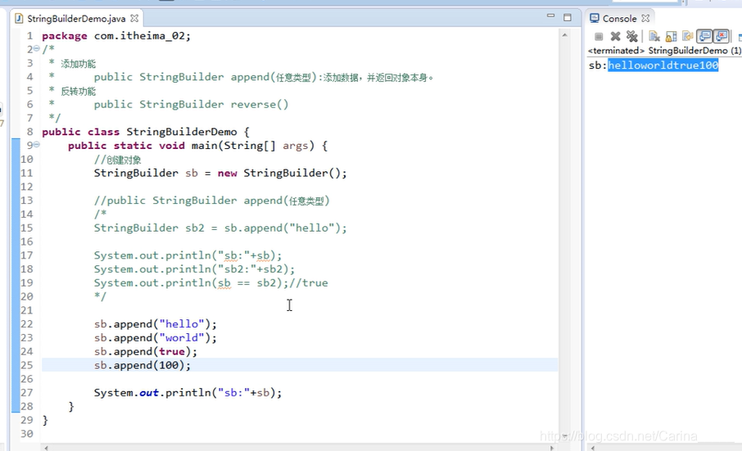This screenshot has height=451, width=742.
Task: Click Remove All Terminated Launches double-X icon
Action: [631, 36]
